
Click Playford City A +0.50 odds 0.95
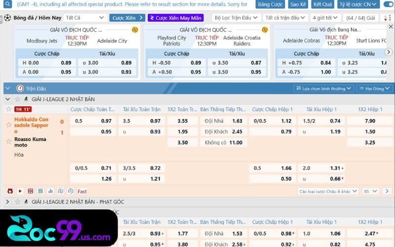tap(177, 72)
